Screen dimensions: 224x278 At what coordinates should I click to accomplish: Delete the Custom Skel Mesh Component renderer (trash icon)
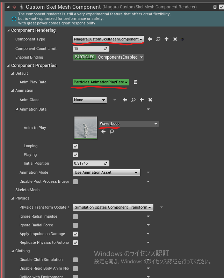point(215,7)
